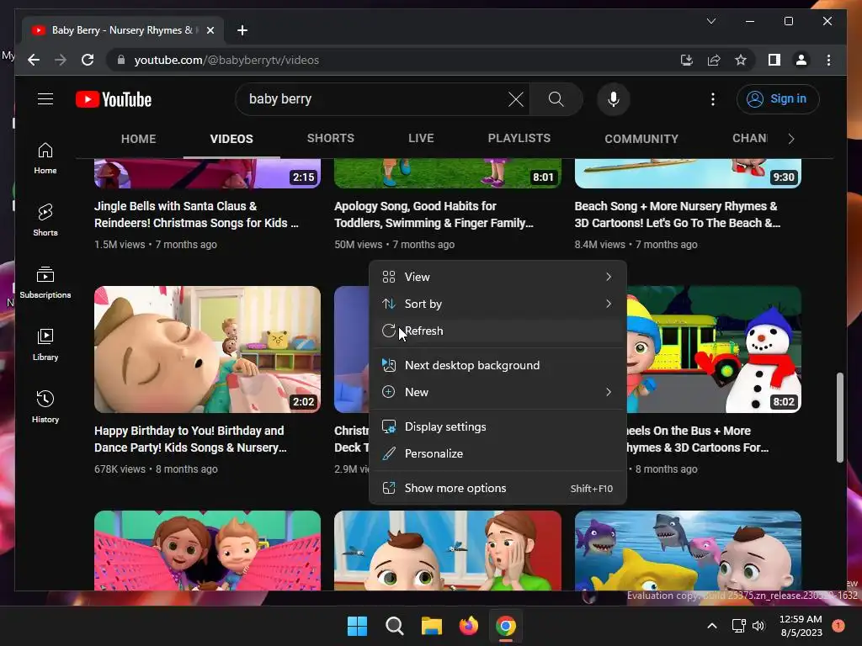862x646 pixels.
Task: Click the site padlock icon in address bar
Action: point(121,60)
